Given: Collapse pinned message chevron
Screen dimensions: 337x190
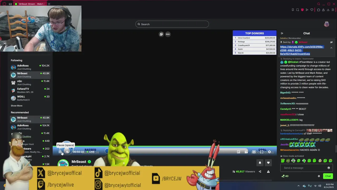Looking at the screenshot, I should 331,48.
